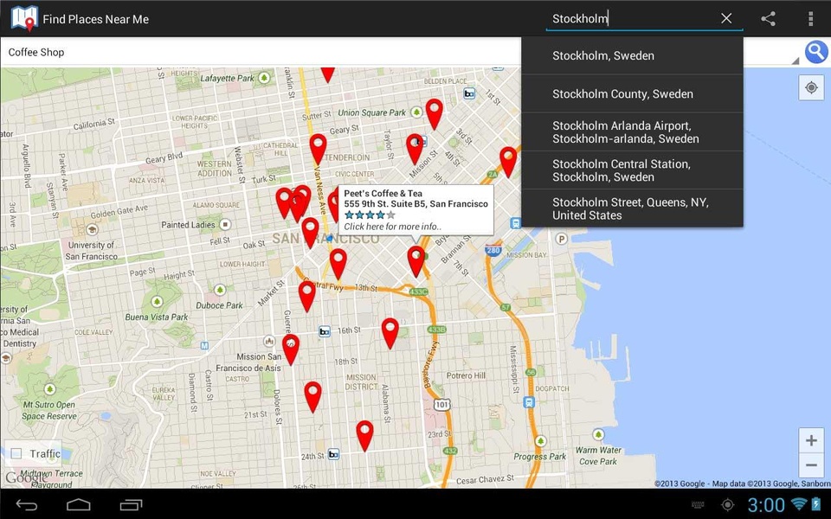
Task: Choose the Stockholm Central Station suggestion
Action: coord(632,170)
